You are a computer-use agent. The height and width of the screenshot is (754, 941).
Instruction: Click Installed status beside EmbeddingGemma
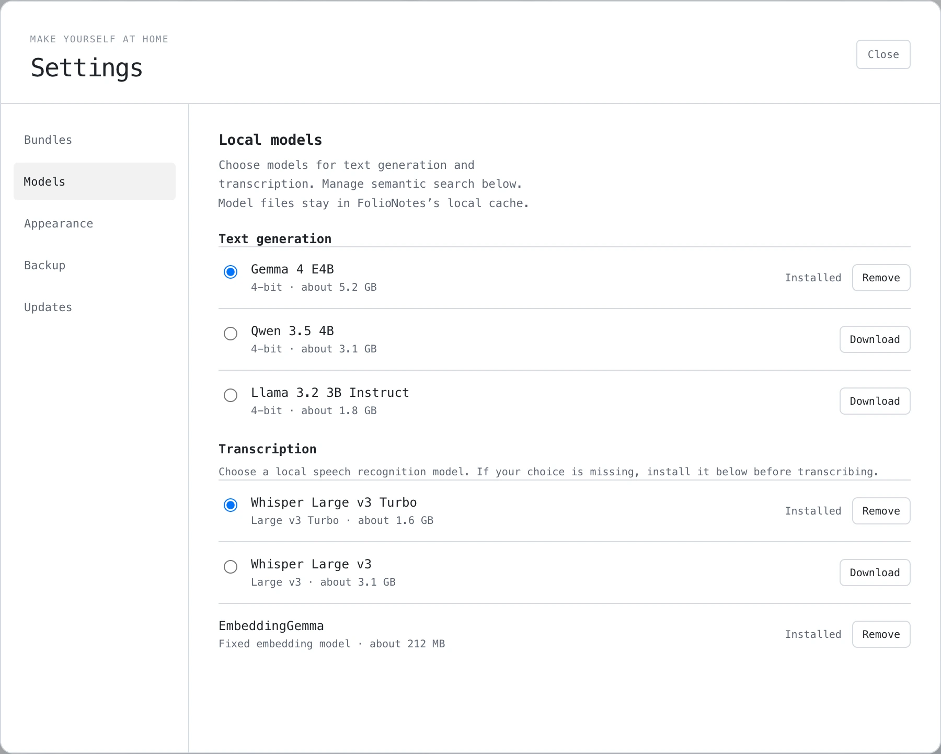813,634
